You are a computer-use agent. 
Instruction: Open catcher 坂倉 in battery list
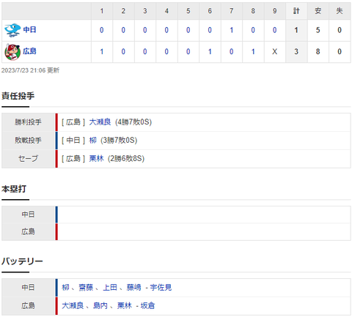pyautogui.click(x=147, y=305)
